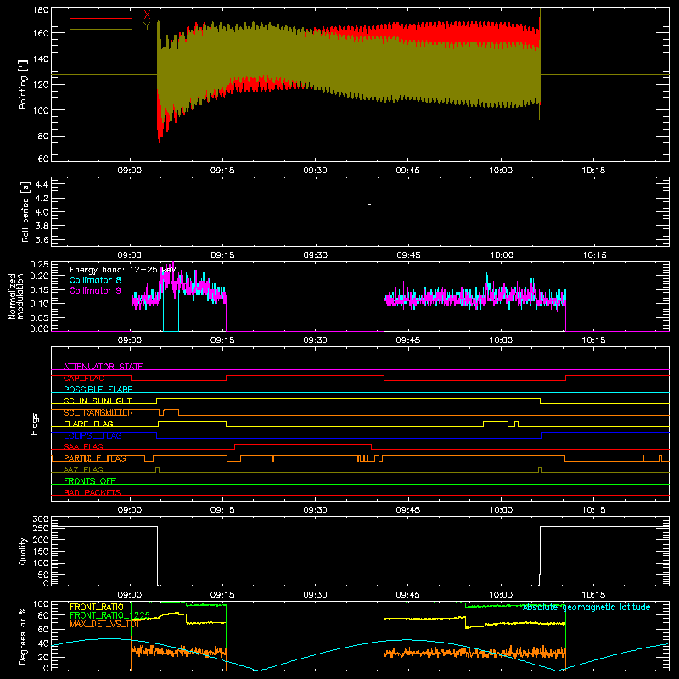The image size is (679, 679).
Task: Select the red legend line sample for X
Action: point(101,18)
